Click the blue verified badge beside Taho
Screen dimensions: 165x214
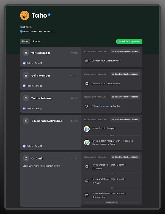(49, 15)
